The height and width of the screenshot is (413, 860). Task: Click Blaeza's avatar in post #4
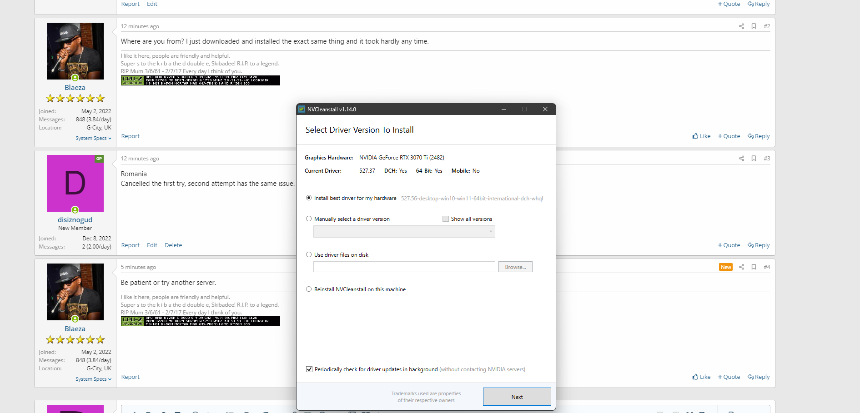point(75,292)
